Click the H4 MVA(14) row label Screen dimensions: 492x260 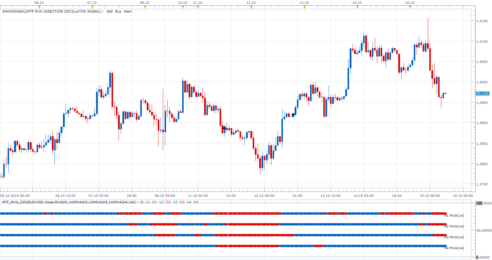point(454,248)
